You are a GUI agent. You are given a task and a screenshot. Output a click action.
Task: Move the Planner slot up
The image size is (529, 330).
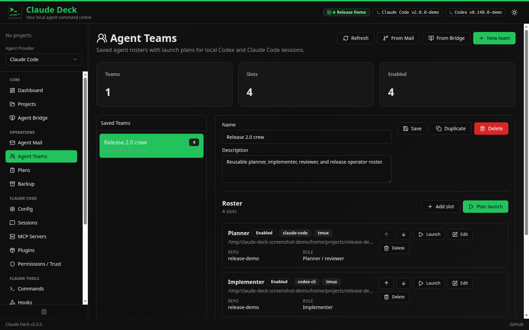point(386,234)
